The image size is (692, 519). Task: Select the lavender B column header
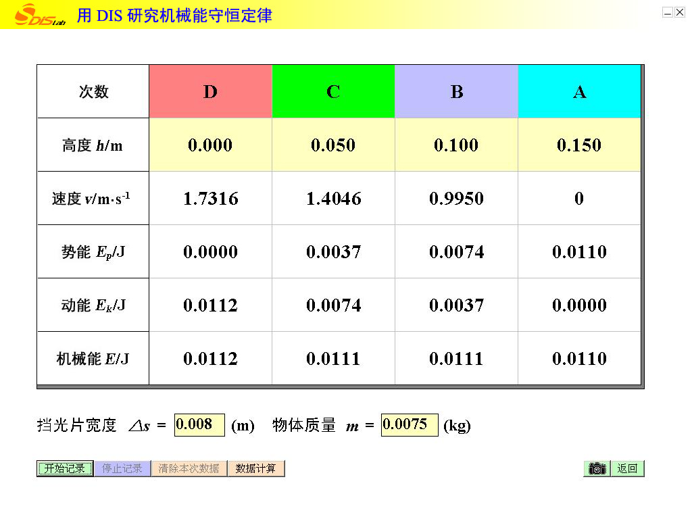(x=456, y=92)
